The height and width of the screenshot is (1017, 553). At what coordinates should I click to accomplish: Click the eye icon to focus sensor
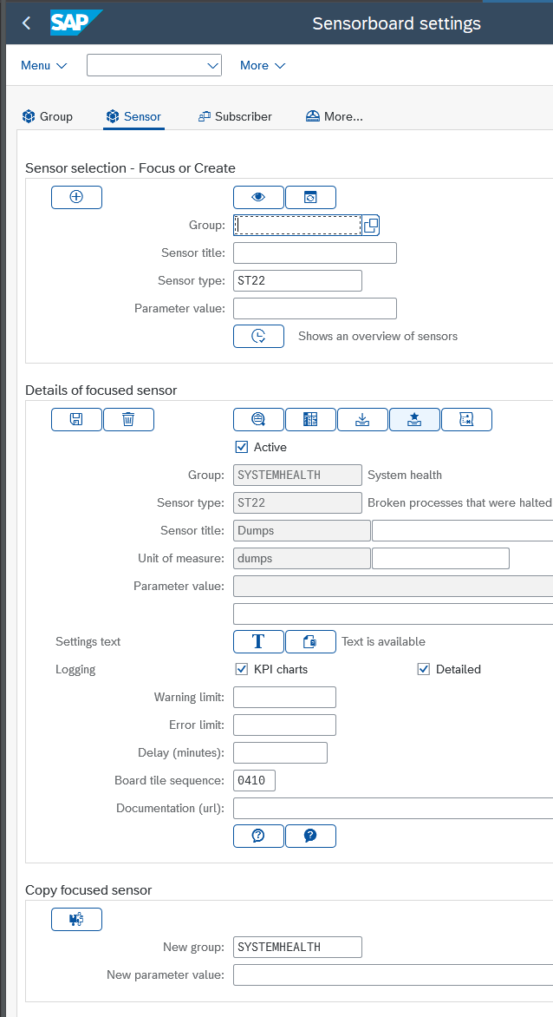(x=258, y=197)
